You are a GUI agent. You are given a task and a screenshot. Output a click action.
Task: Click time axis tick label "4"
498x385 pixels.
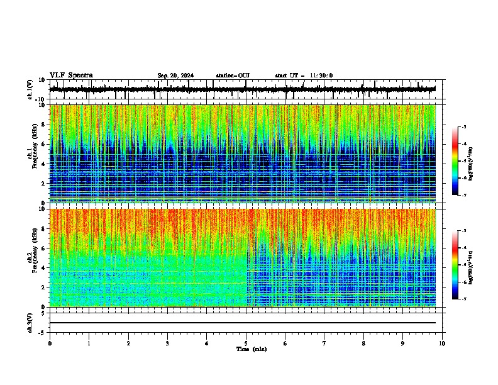(207, 343)
